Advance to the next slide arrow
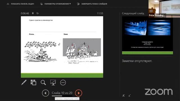Screen dimensions: 180x101 [x=79, y=93]
